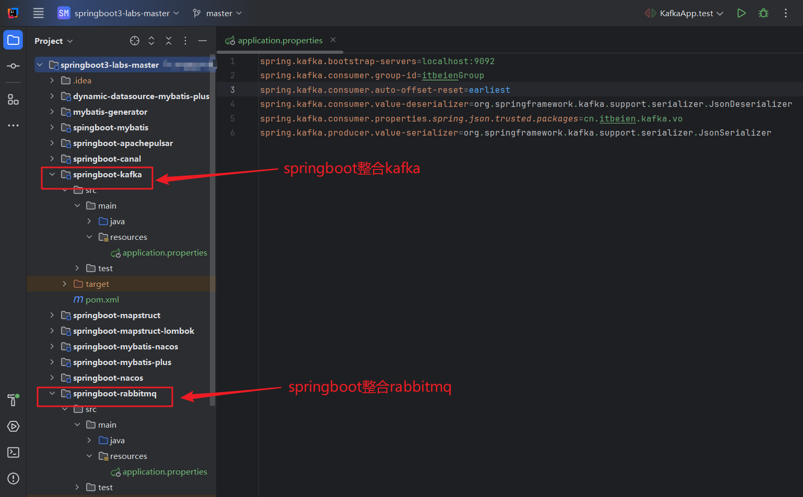Open the main hamburger menu
The height and width of the screenshot is (497, 803).
39,13
